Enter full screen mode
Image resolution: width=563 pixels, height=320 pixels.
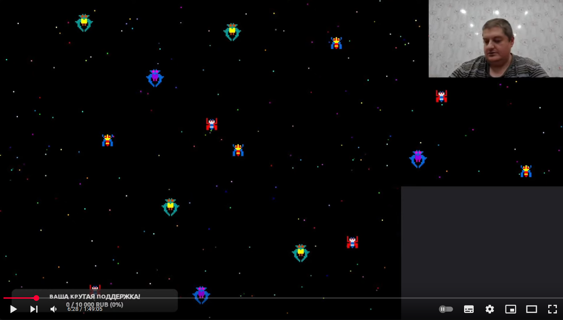pos(553,309)
